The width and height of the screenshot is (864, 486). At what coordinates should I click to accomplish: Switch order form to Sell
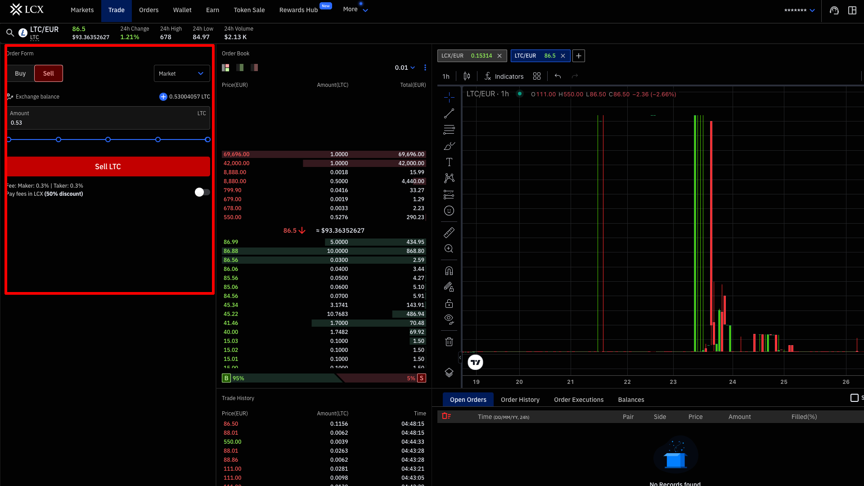pos(49,73)
